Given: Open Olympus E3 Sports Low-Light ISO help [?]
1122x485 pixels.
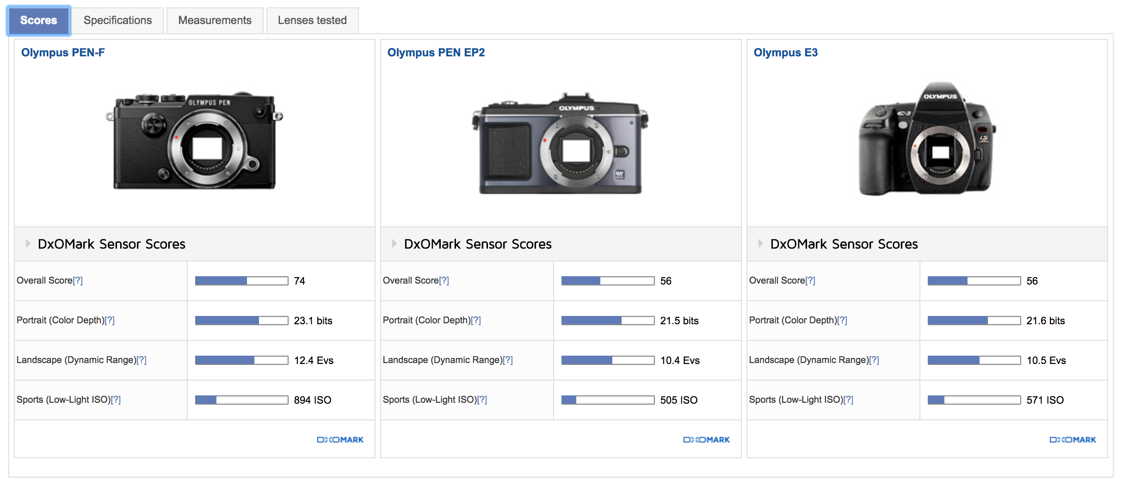Looking at the screenshot, I should 848,400.
